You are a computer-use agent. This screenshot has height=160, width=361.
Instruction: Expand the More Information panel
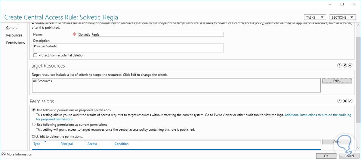pyautogui.click(x=3, y=154)
